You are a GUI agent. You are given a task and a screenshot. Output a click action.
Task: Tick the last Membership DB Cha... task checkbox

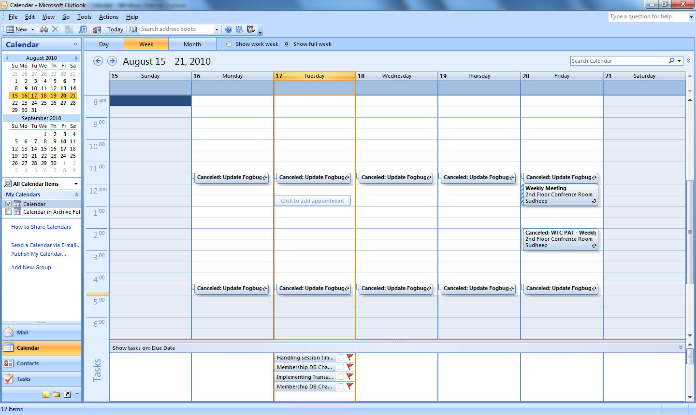(341, 387)
